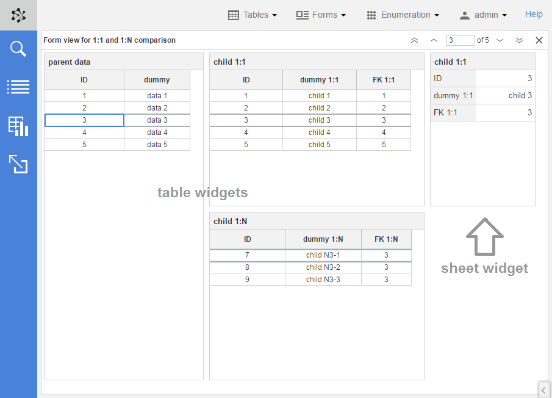Go to previous record using the chevron up icon
The height and width of the screenshot is (398, 552).
point(434,40)
